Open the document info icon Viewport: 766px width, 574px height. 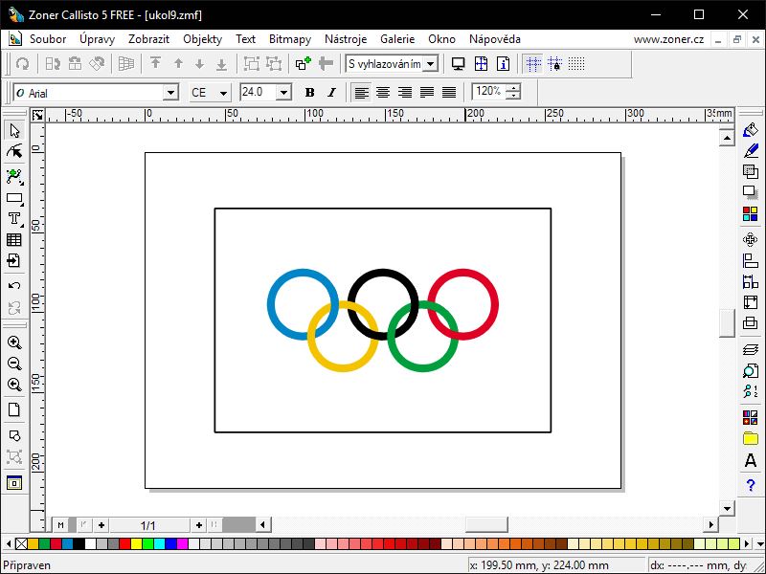click(x=504, y=63)
